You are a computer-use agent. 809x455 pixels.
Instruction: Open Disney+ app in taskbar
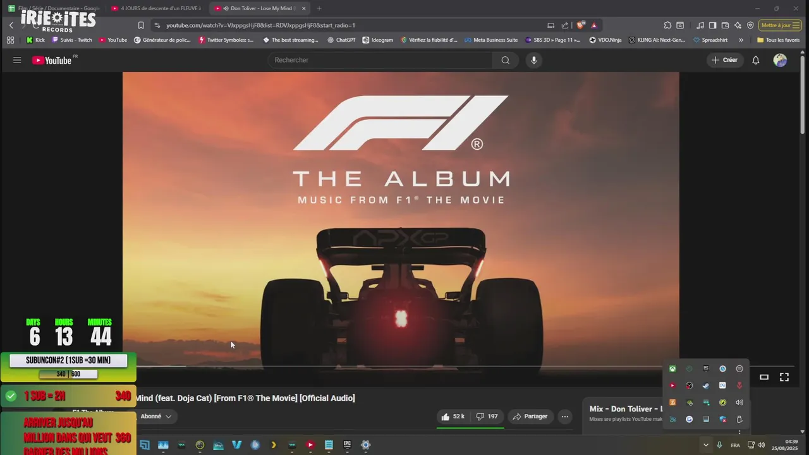click(218, 445)
